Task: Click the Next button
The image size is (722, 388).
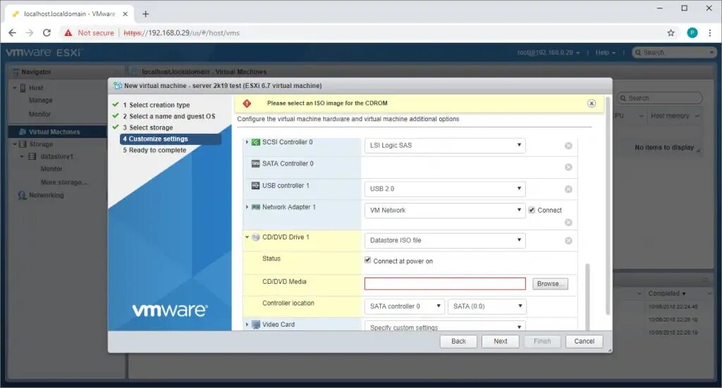Action: point(500,342)
